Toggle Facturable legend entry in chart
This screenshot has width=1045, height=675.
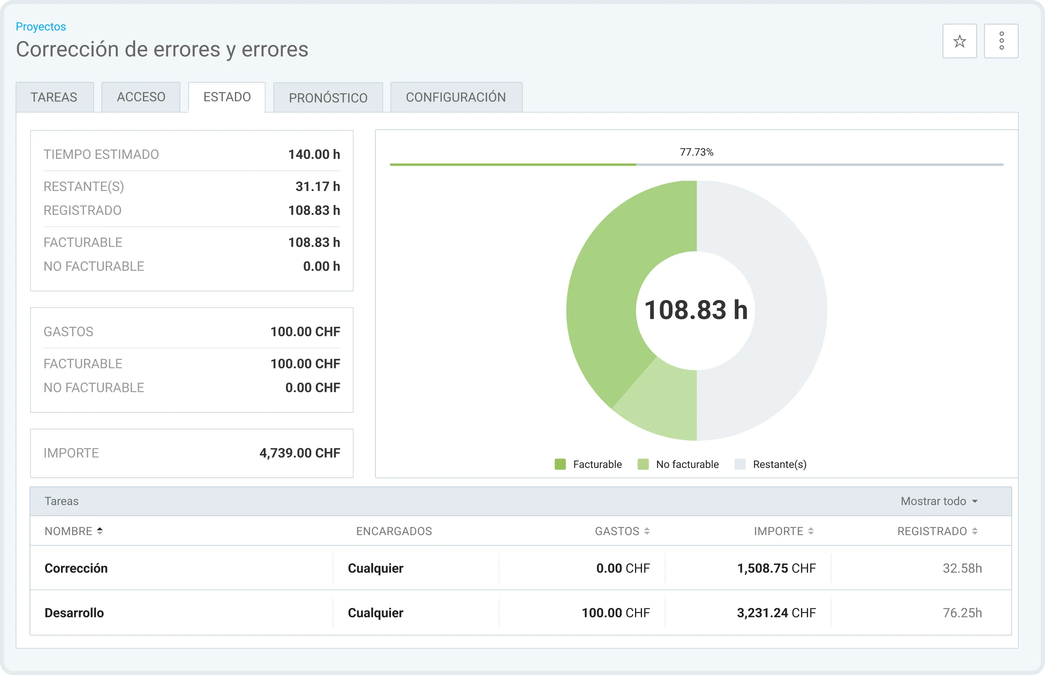[x=588, y=464]
